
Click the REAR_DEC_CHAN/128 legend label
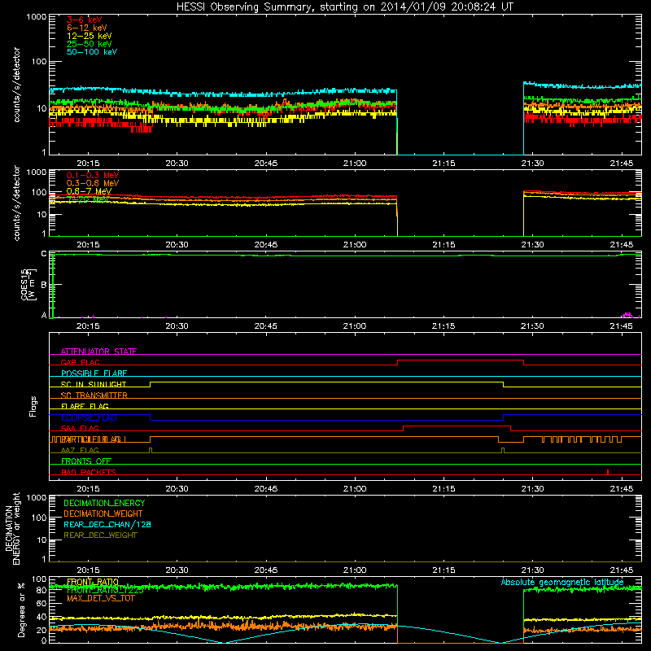(x=107, y=525)
